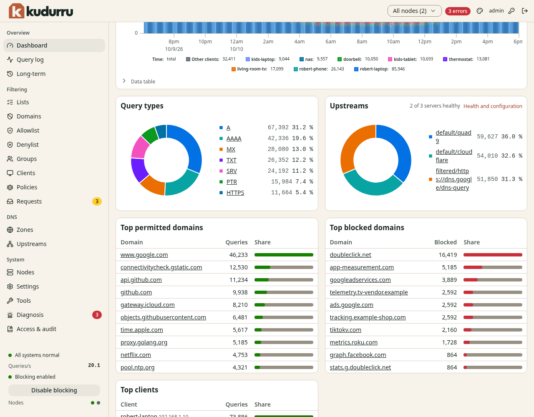Open the Settings sidebar item

pos(54,286)
